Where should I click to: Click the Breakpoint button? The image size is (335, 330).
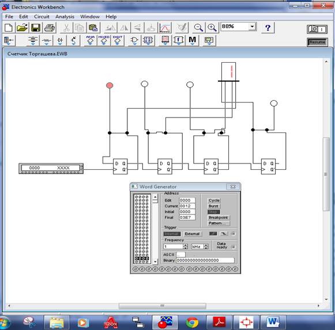tap(219, 218)
